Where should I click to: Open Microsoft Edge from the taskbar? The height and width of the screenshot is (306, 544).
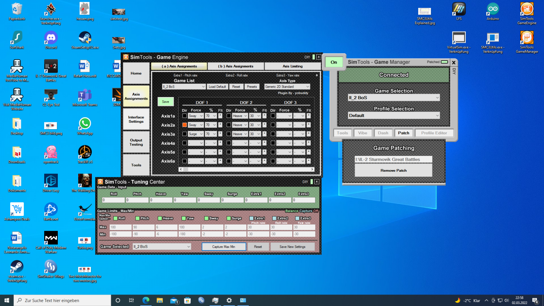146,300
